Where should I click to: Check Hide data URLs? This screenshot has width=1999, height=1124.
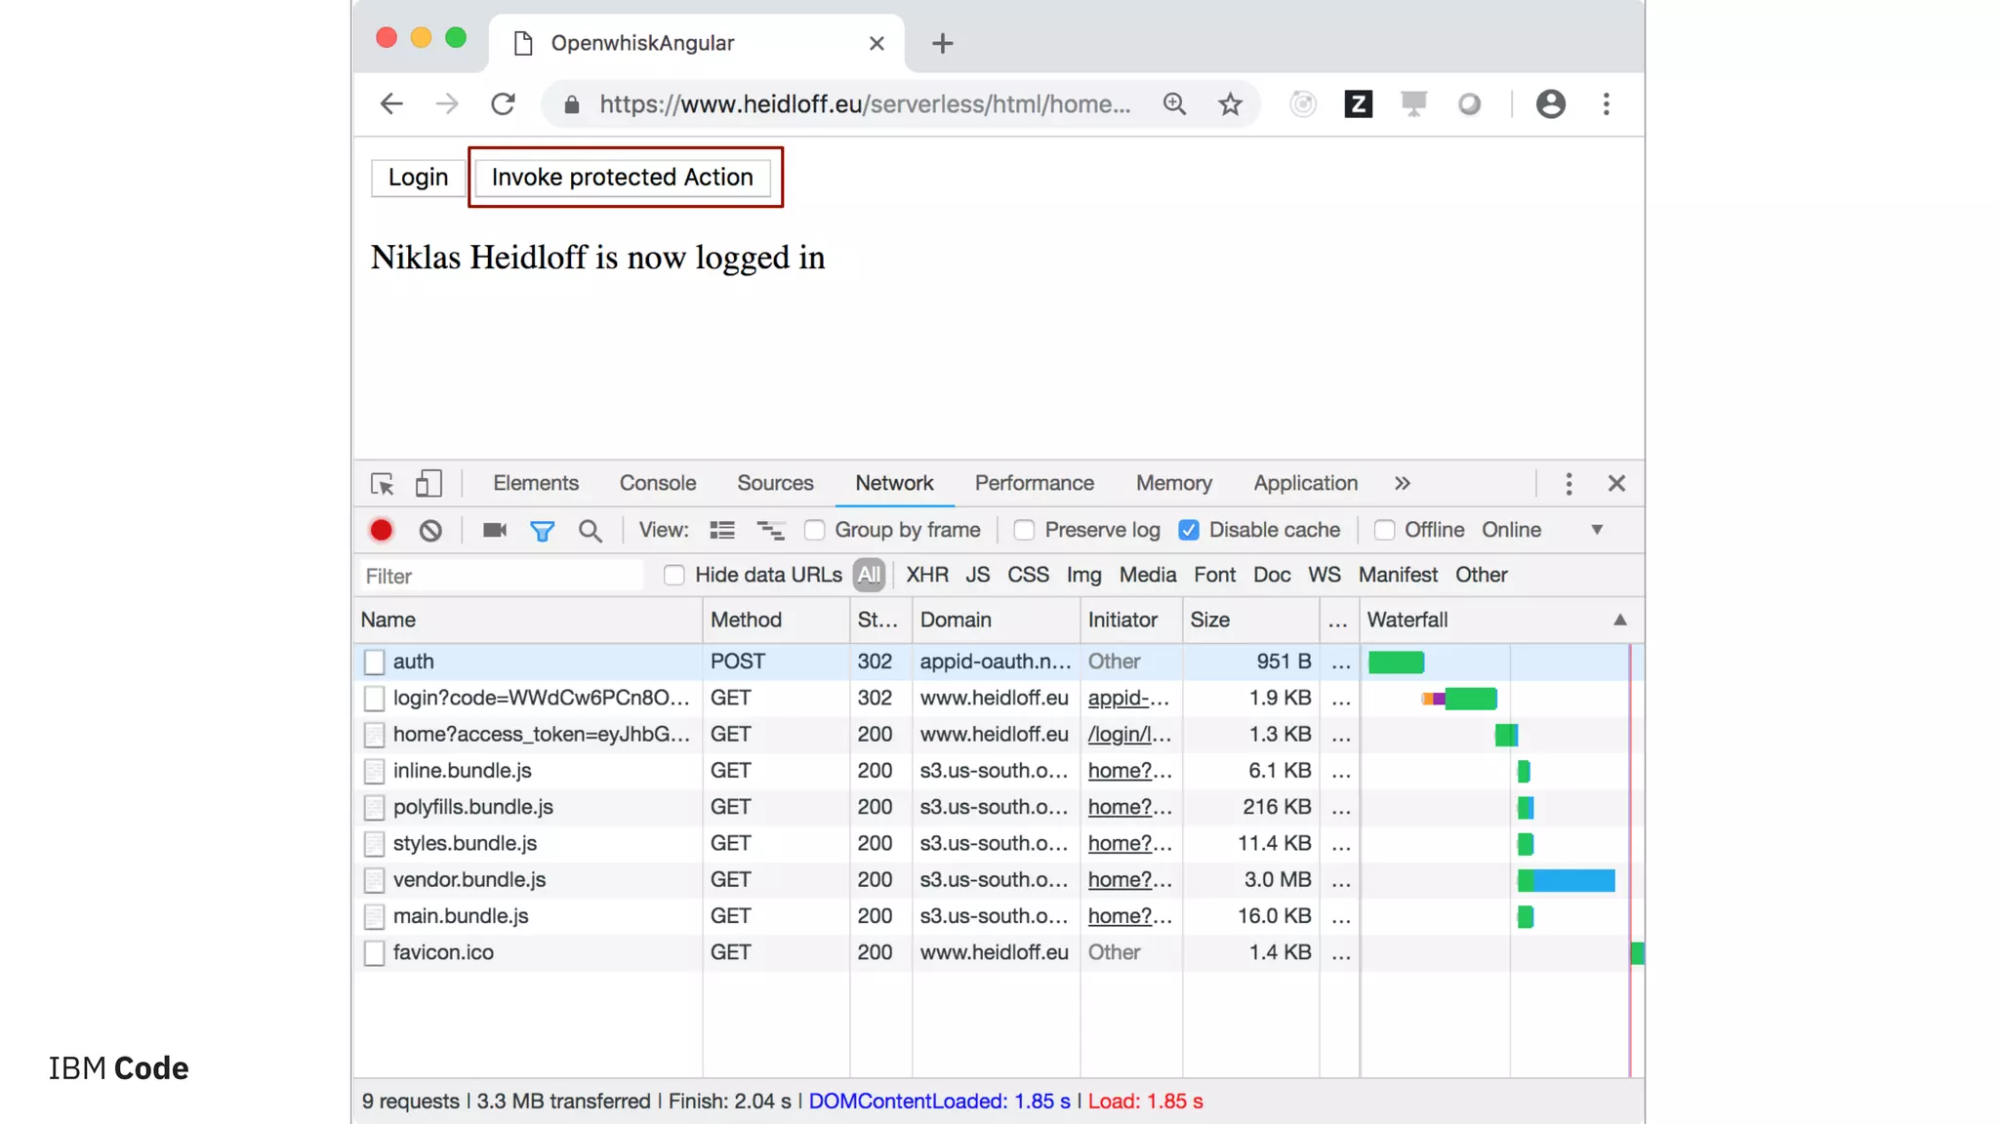tap(673, 575)
